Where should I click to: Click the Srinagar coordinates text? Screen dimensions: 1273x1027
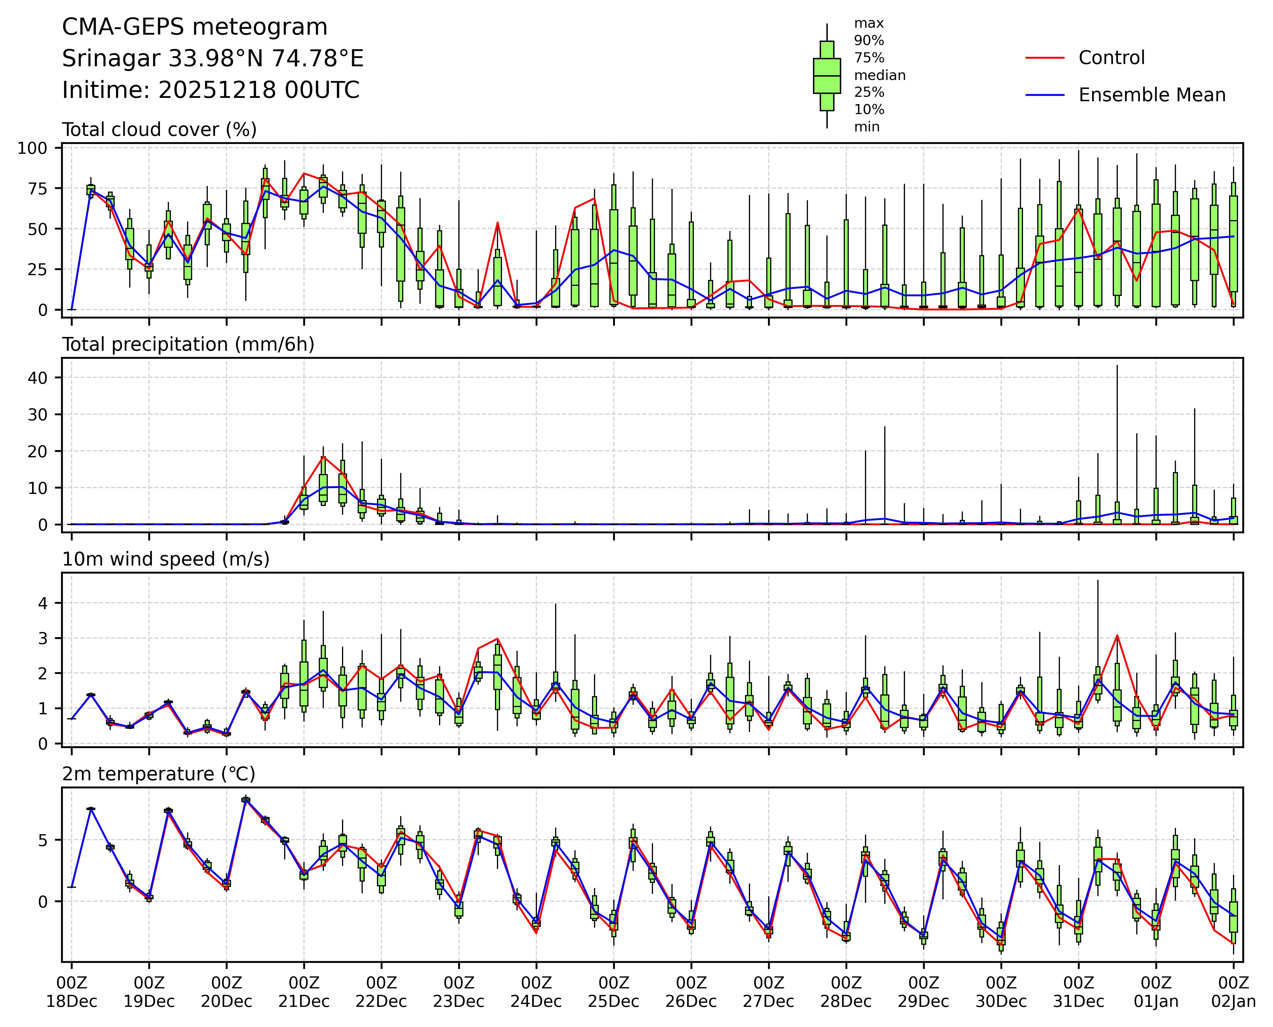tap(212, 58)
